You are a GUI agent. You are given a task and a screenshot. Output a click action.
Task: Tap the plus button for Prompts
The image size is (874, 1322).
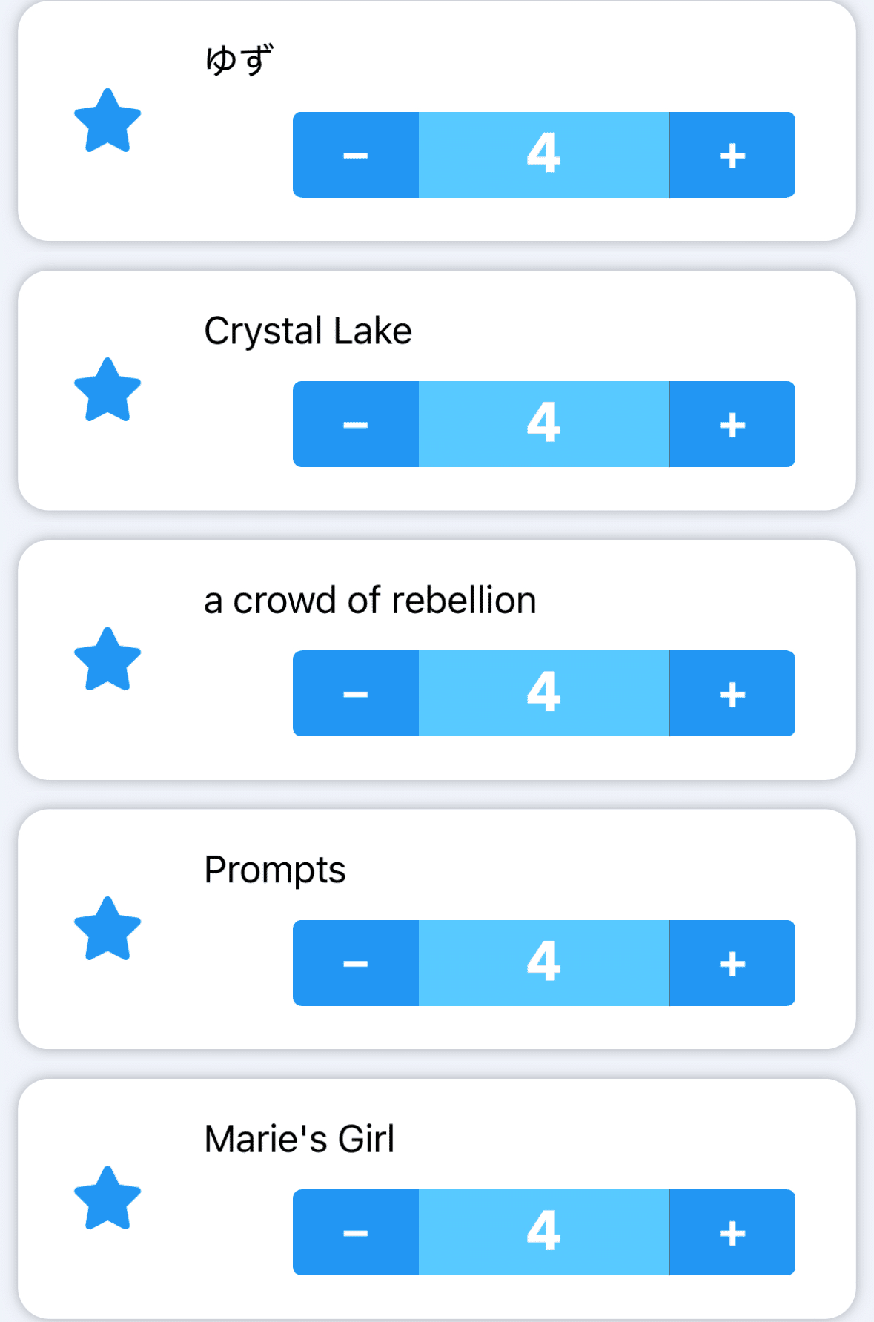coord(732,963)
